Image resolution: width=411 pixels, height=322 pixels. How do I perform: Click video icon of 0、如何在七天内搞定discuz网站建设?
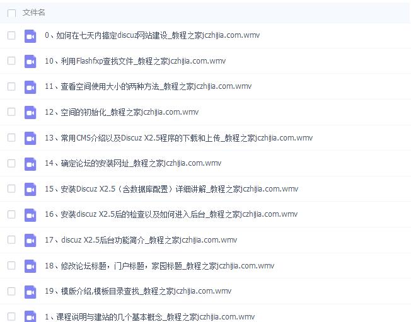point(30,36)
